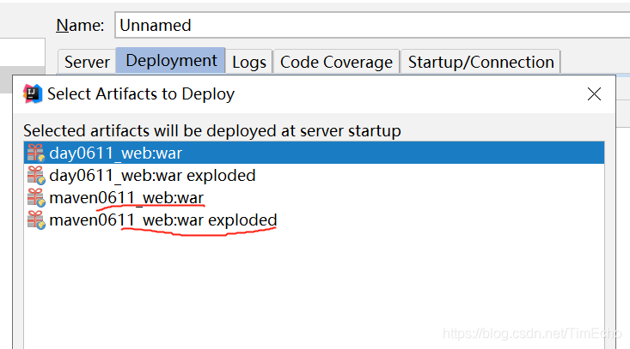Select the maven0611_web:war exploded row
This screenshot has height=349, width=630.
pos(314,220)
